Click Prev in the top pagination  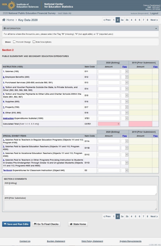107,20
